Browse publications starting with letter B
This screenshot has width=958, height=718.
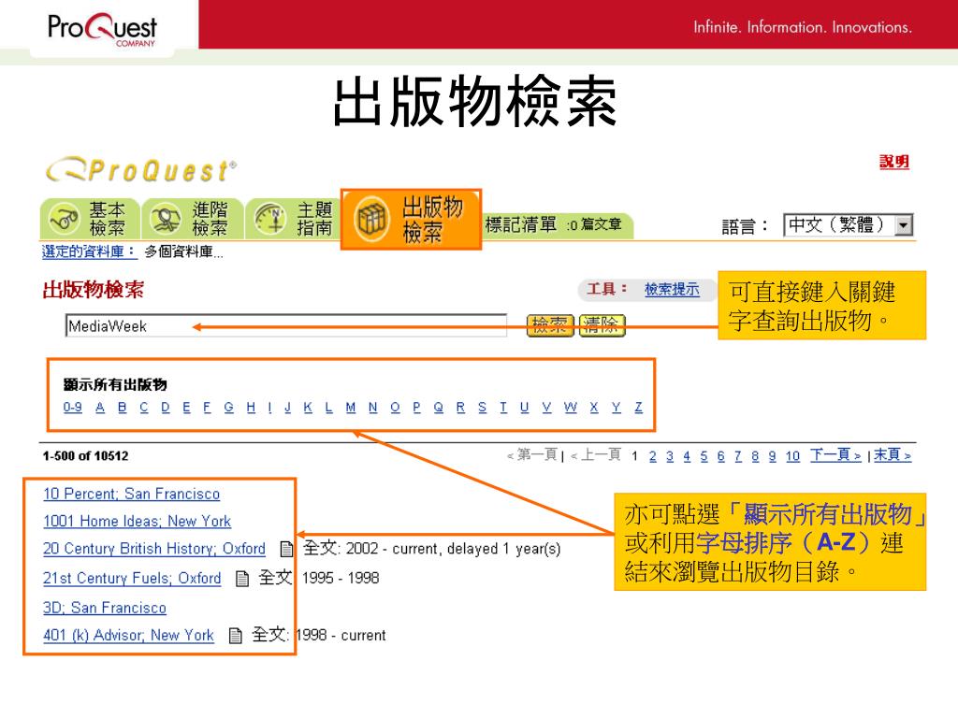pos(123,408)
